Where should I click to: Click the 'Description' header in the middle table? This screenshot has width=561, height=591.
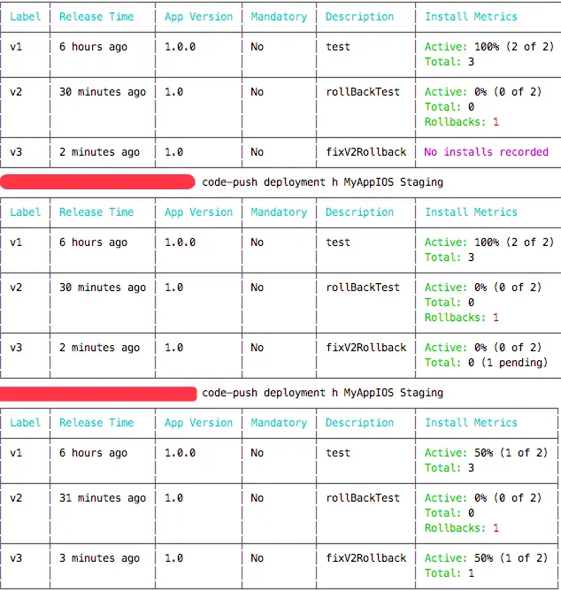(x=359, y=212)
